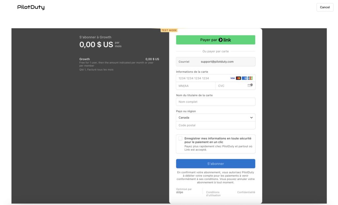
Task: Select the Visa card icon
Action: coord(232,78)
